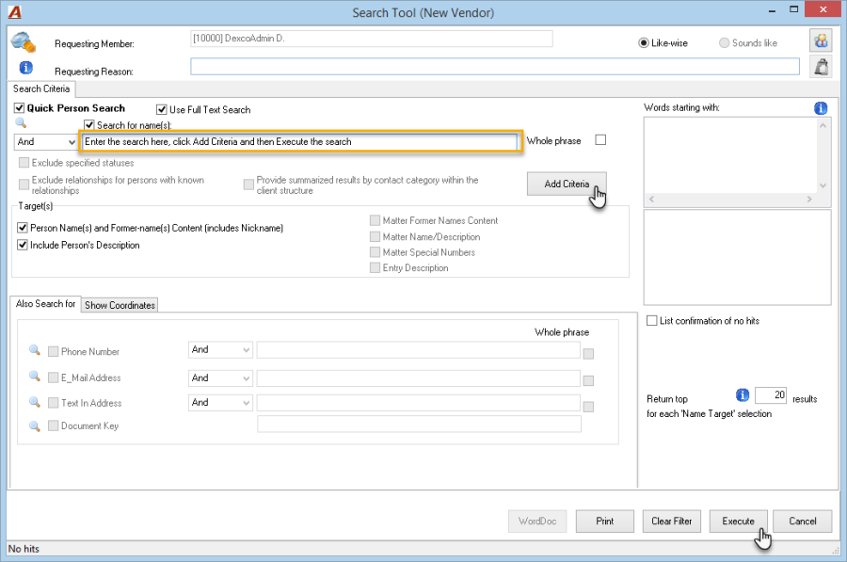Click the red A application icon in title bar
Screen dimensions: 847x562
[x=15, y=12]
